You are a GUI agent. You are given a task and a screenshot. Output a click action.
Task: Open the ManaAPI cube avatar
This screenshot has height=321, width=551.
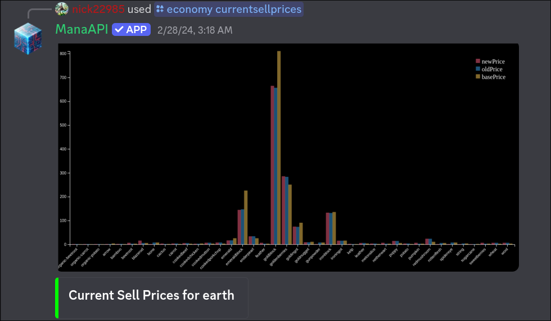pyautogui.click(x=28, y=39)
